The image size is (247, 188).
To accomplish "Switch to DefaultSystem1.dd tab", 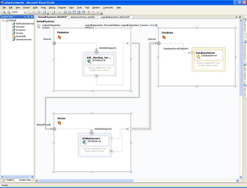I will click(52, 17).
